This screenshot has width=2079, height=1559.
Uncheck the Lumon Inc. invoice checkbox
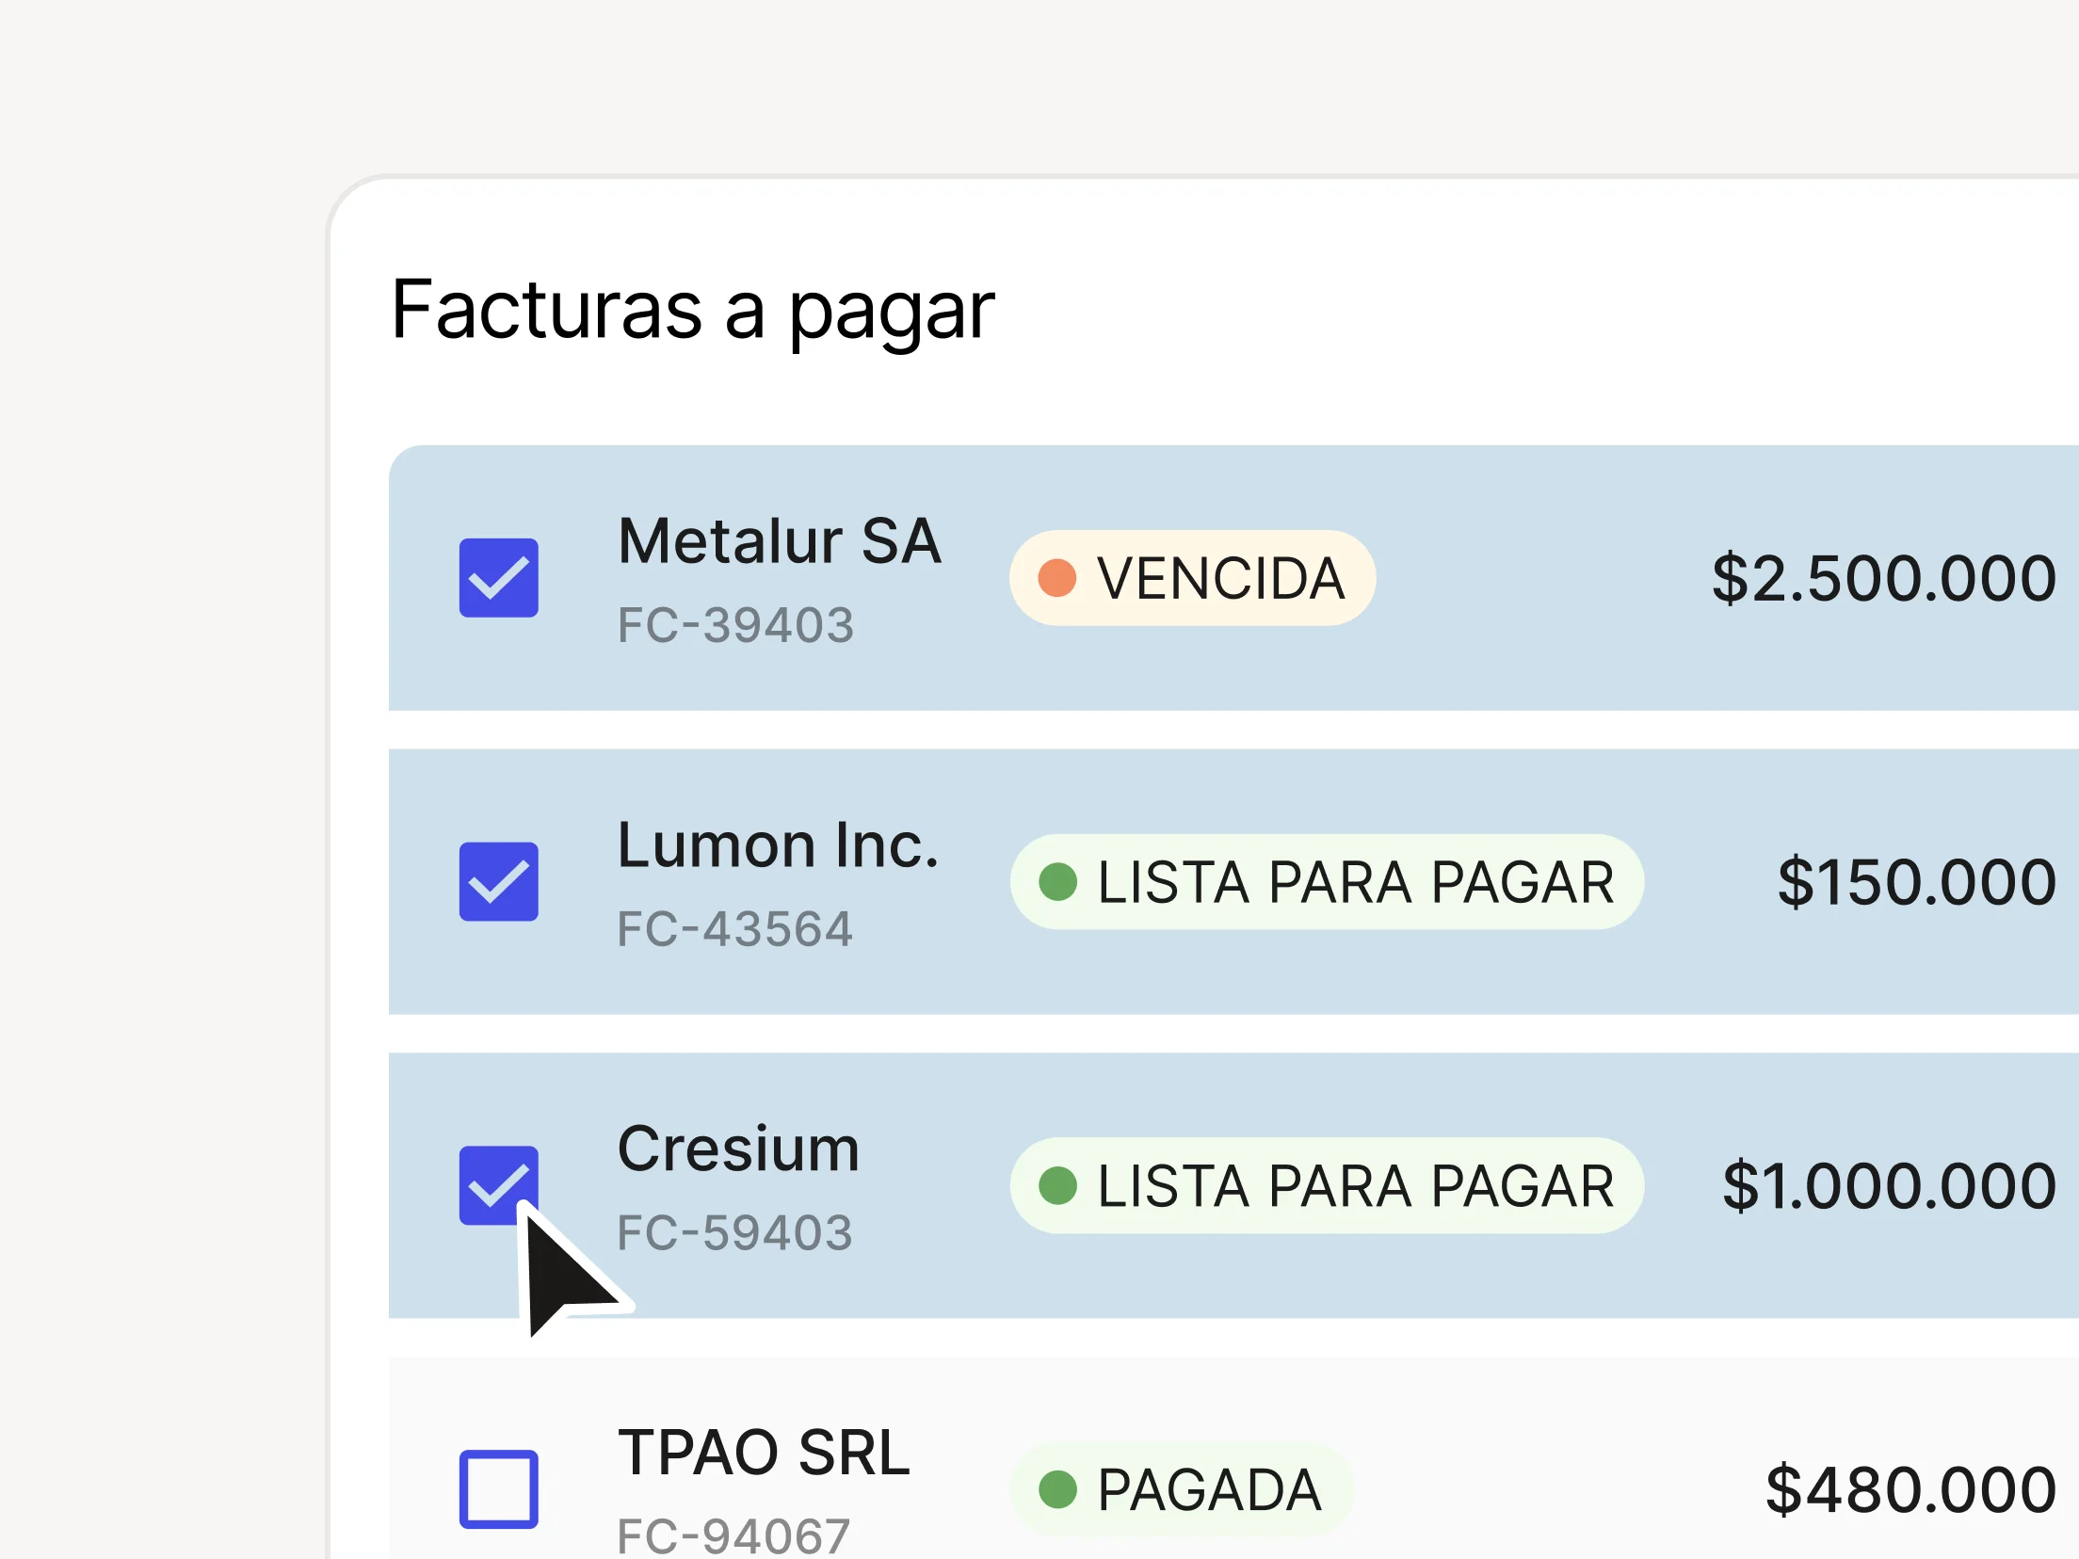point(499,881)
